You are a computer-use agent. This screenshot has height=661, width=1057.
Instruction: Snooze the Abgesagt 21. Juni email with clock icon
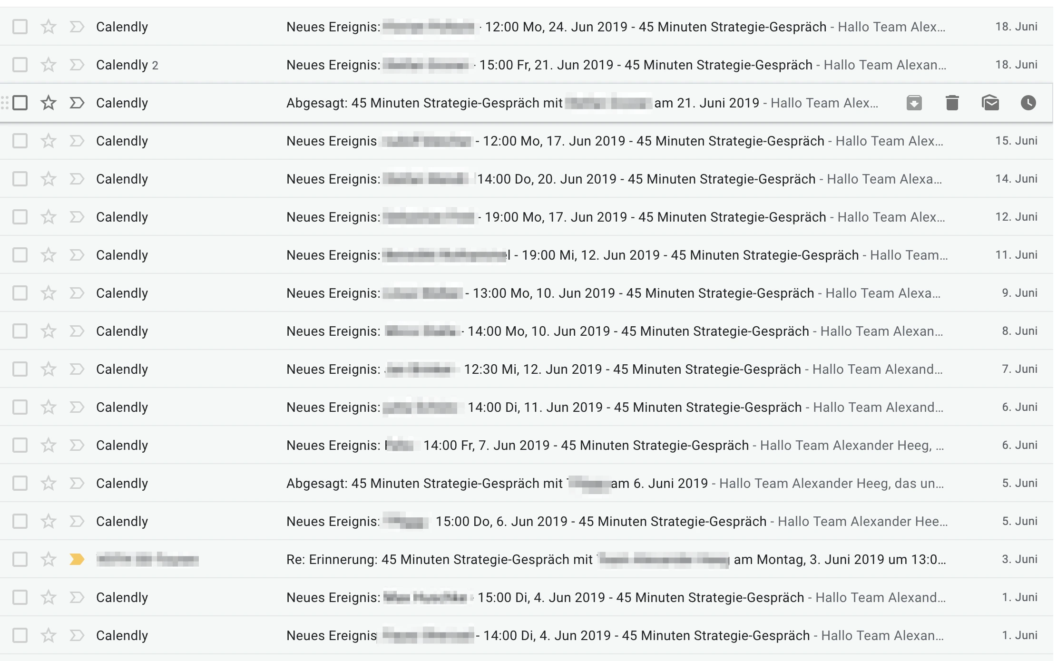(x=1028, y=103)
